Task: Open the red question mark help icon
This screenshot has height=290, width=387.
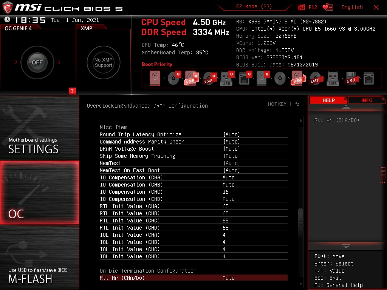Action: coord(72,91)
